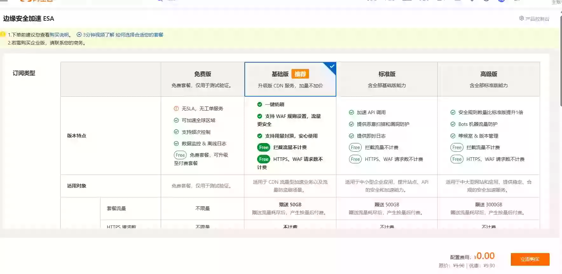Screen dimensions: 562x274
Task: Click the blue selected checkmark corner on 基础版
Action: tap(332, 66)
